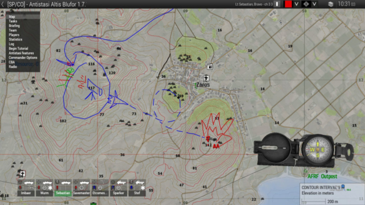Toggle the Stef unit selection
365x205 pixels.
pos(137,193)
